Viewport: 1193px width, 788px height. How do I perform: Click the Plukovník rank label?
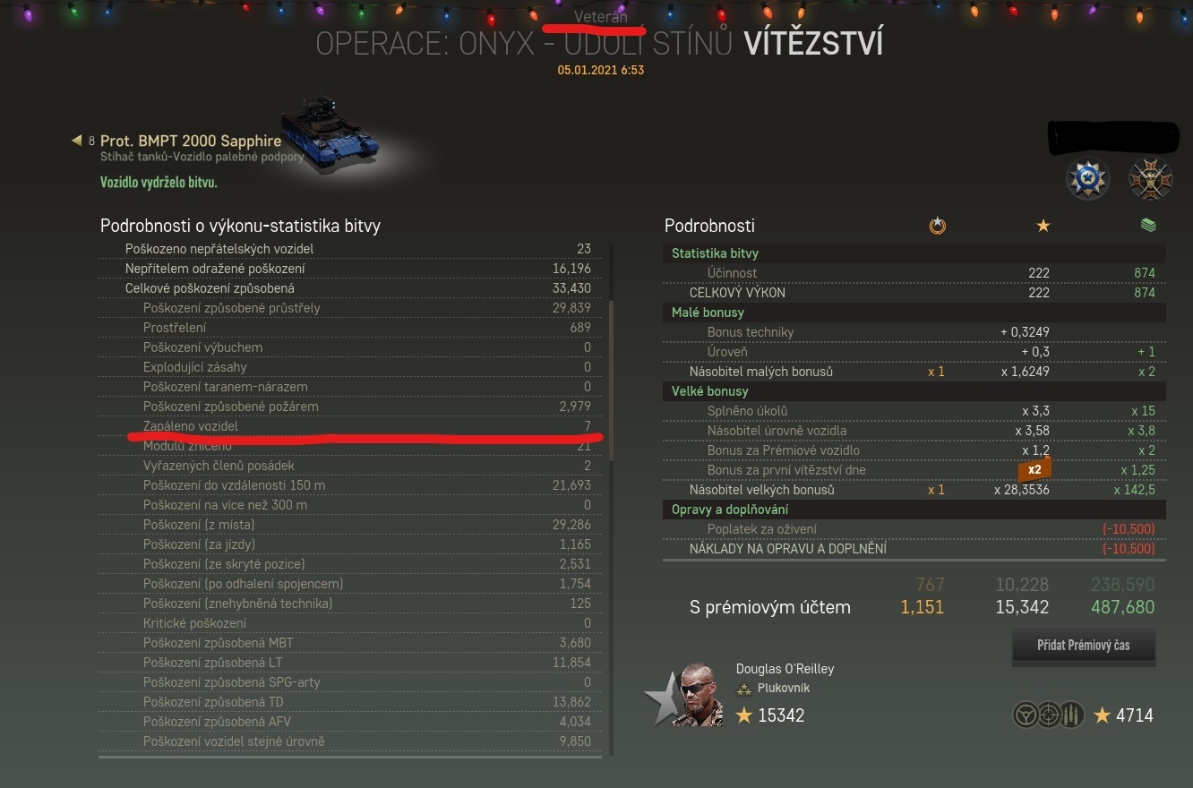point(785,688)
